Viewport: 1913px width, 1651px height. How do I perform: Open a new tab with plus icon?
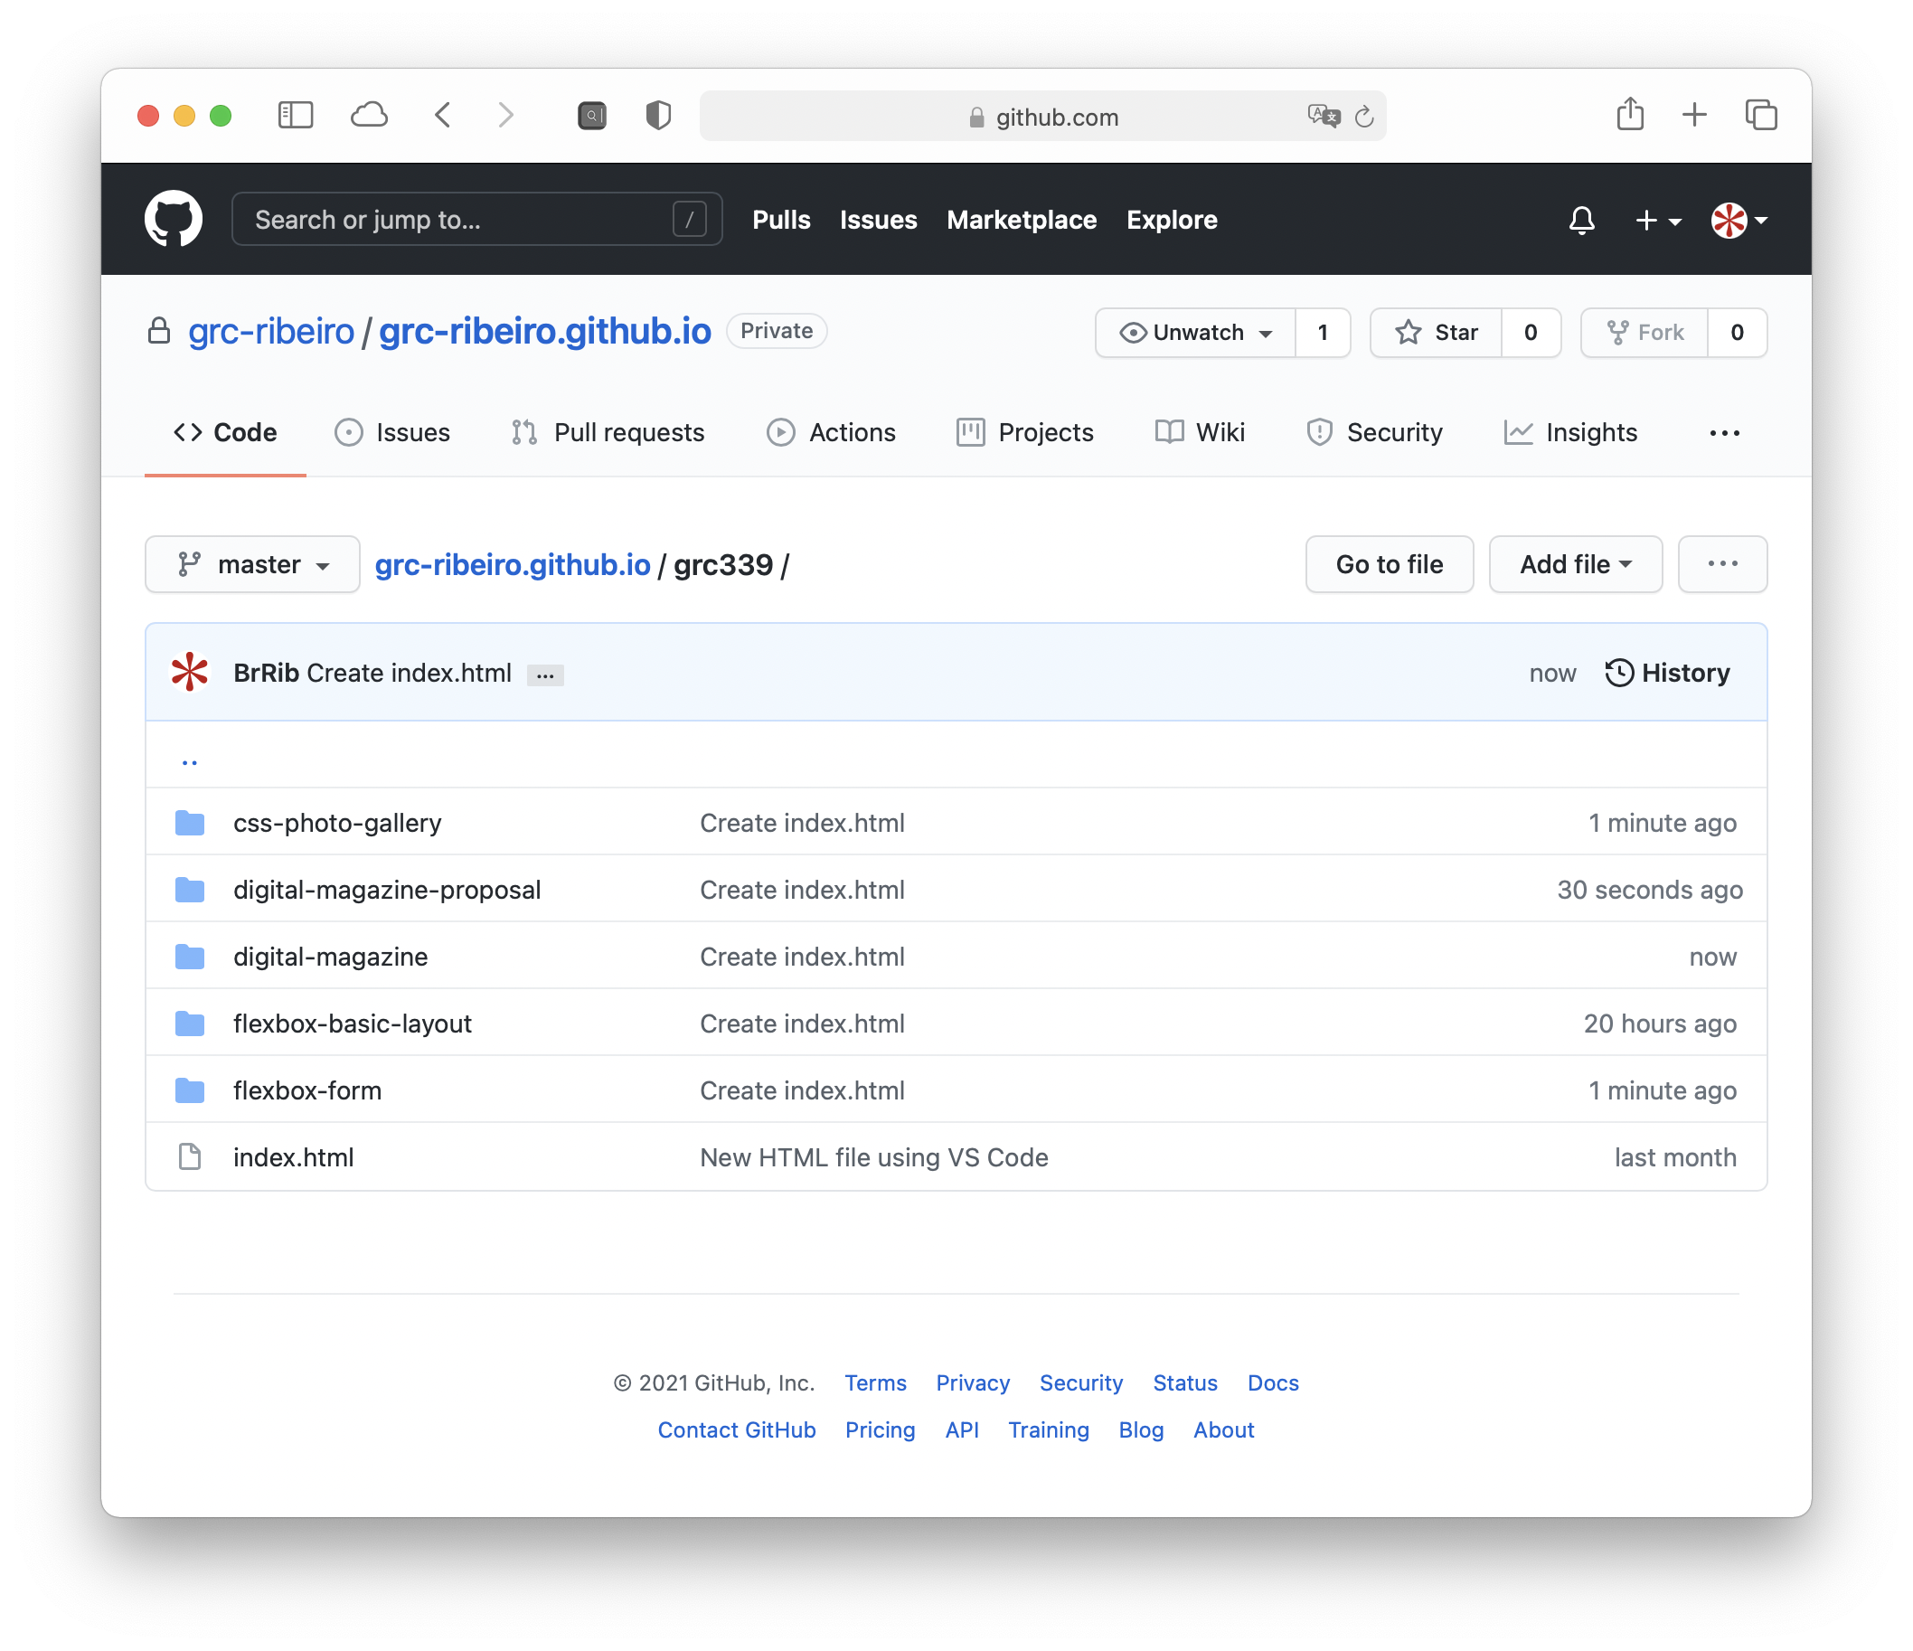pos(1694,116)
